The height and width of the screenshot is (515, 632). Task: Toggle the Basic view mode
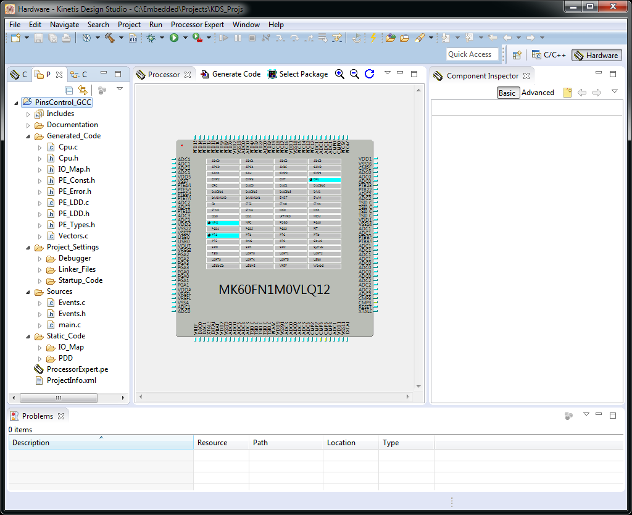tap(507, 93)
